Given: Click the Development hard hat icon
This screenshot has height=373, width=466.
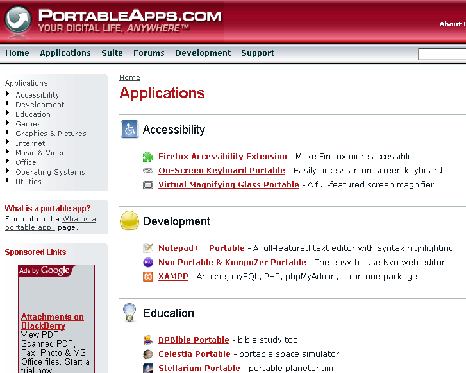Looking at the screenshot, I should click(x=129, y=221).
